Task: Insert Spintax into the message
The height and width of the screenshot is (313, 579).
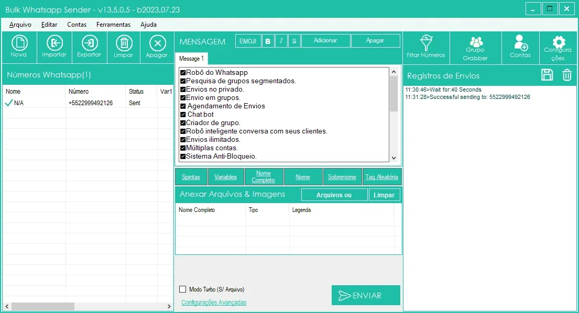Action: 191,177
